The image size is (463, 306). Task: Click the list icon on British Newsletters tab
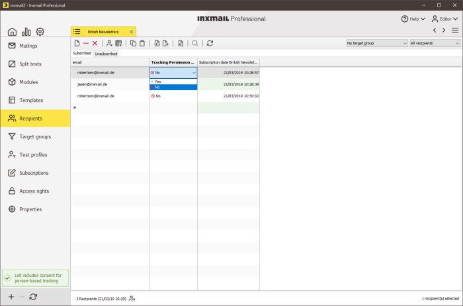(x=77, y=32)
